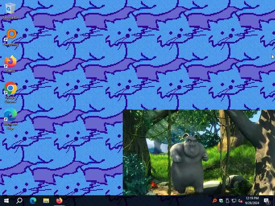Viewport: 275px width, 206px height.
Task: Open the notification Action Center
Action: pos(266,201)
